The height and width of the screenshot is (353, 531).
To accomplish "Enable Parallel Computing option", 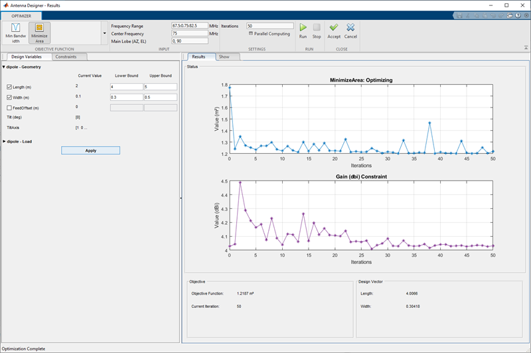I will click(250, 34).
